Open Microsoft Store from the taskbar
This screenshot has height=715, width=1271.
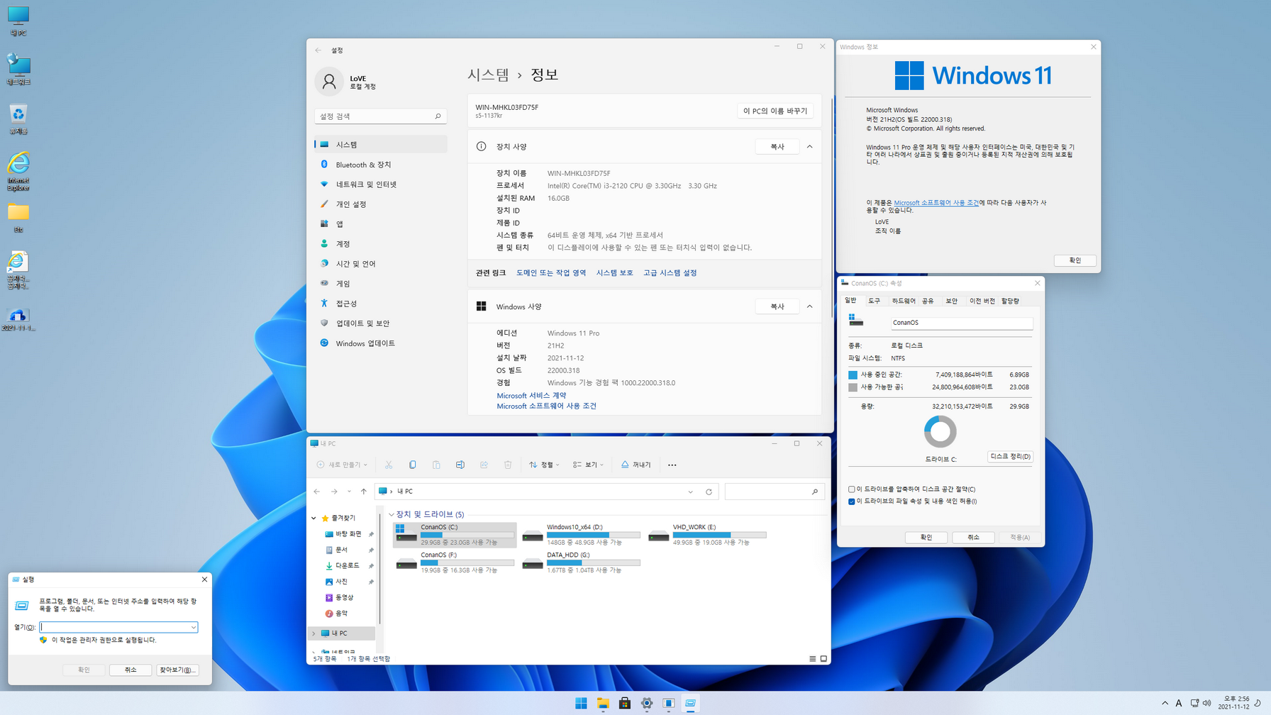(x=625, y=703)
